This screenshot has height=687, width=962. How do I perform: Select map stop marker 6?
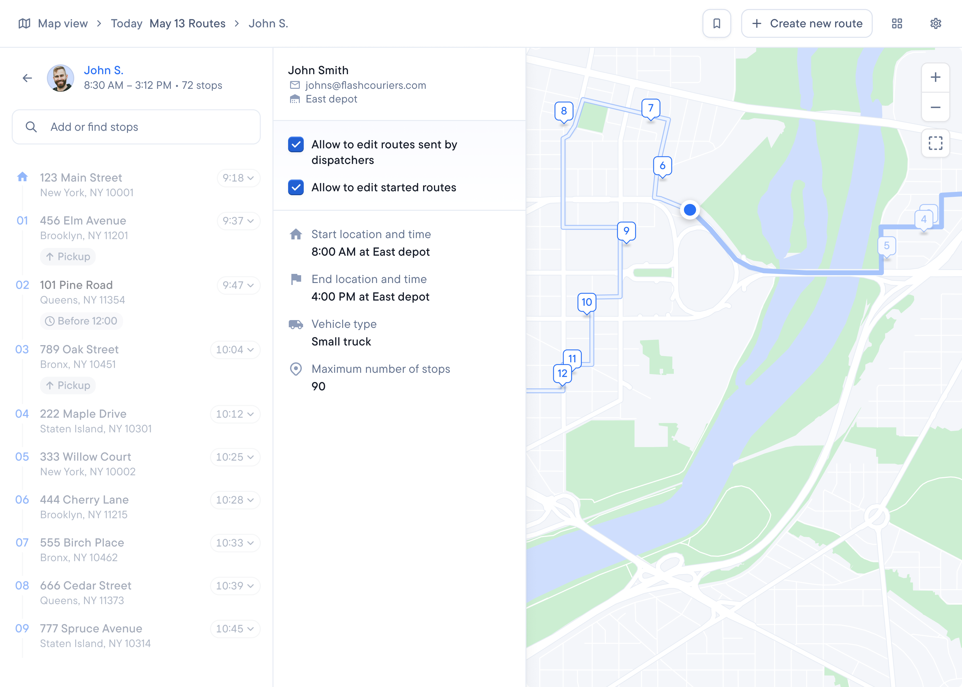click(662, 166)
